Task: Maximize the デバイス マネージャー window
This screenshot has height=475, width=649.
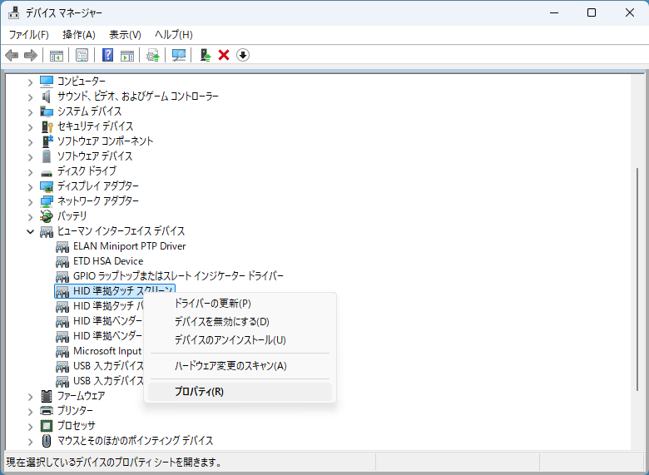Action: click(592, 12)
